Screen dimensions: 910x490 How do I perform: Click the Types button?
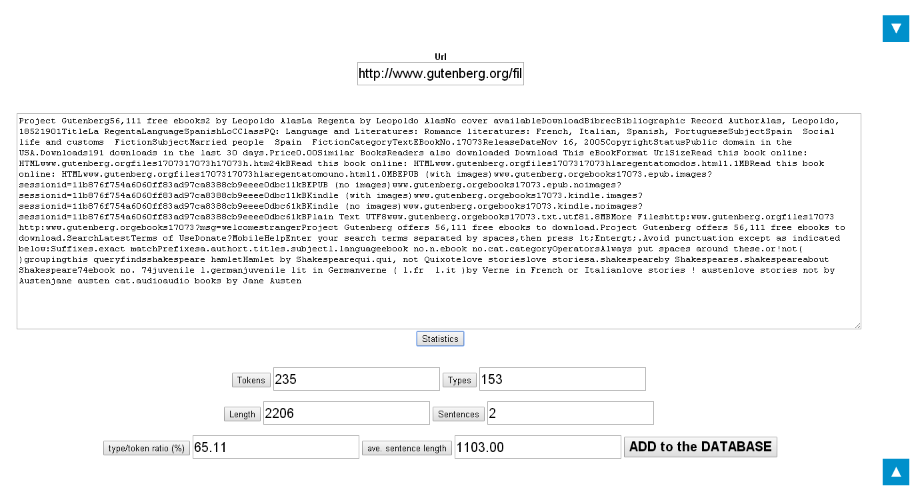(x=459, y=380)
